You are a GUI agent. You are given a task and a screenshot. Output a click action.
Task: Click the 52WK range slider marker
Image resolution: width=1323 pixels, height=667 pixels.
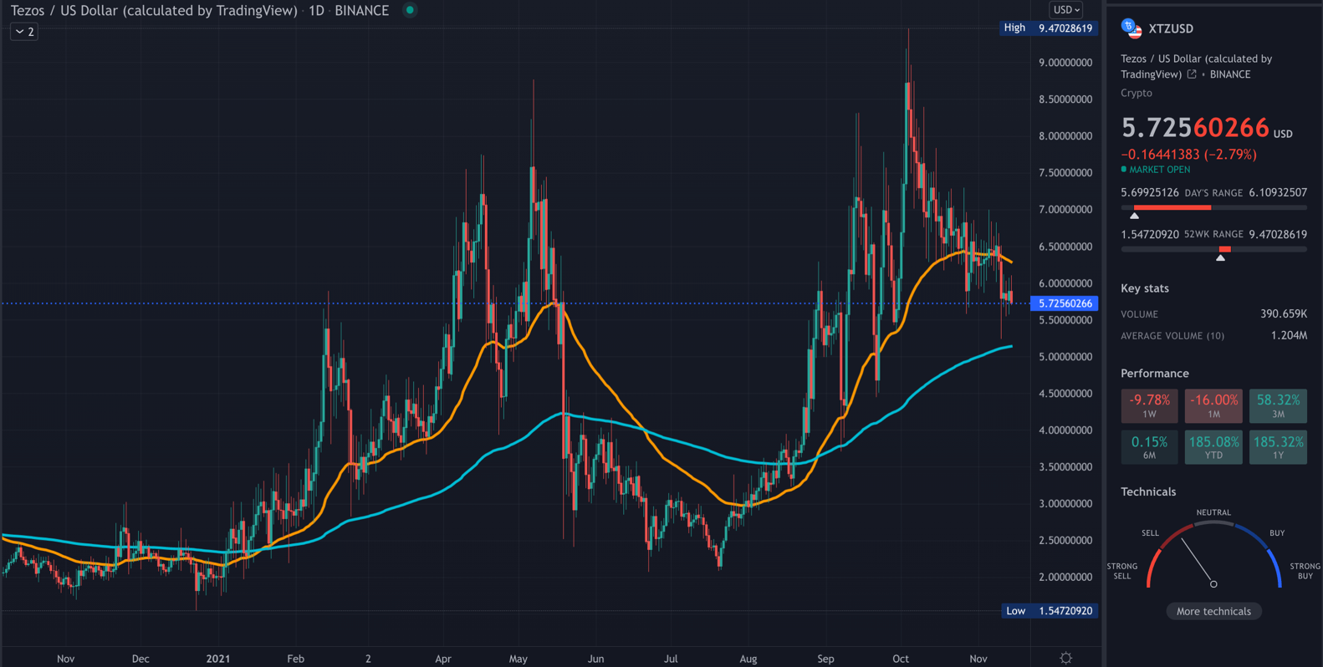point(1221,257)
